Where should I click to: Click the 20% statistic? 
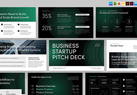click(x=47, y=28)
